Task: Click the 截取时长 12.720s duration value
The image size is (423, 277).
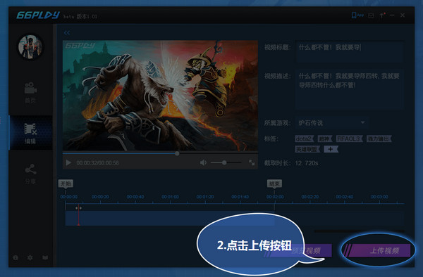Action: tap(307, 163)
